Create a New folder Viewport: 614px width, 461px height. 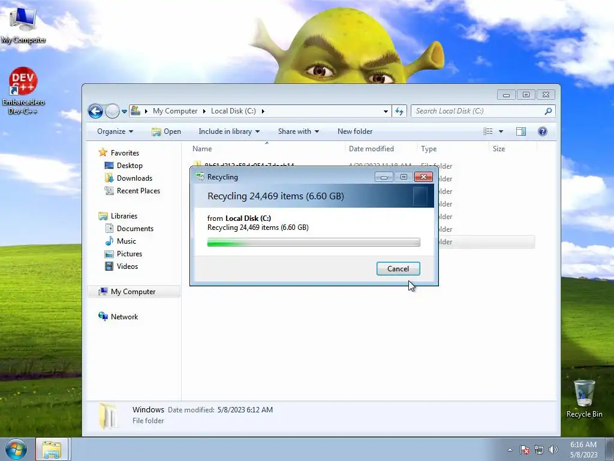tap(355, 131)
